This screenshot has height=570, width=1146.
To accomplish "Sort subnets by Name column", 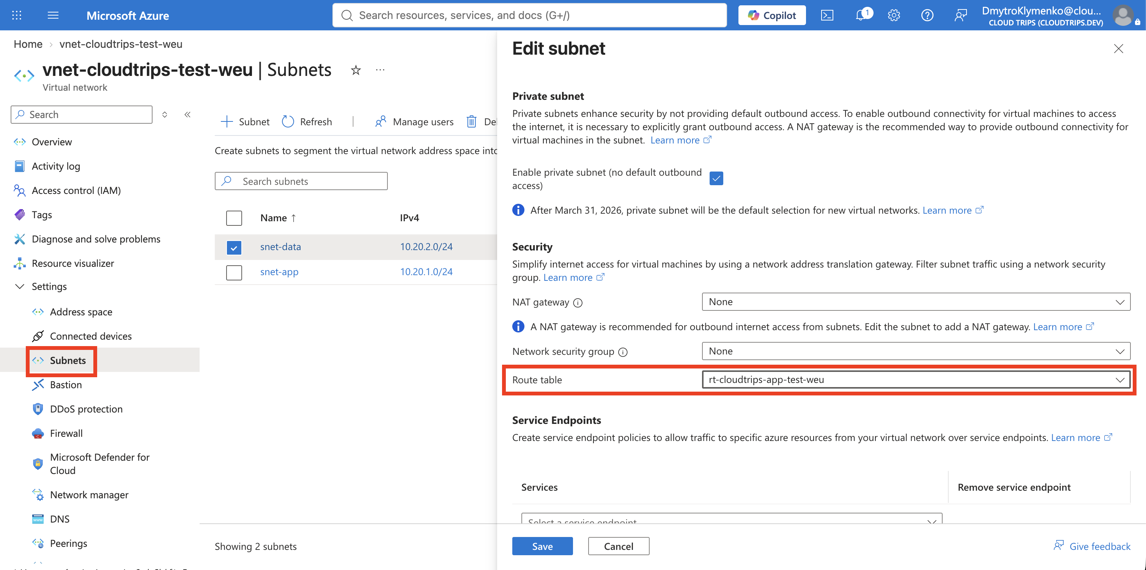I will [279, 218].
